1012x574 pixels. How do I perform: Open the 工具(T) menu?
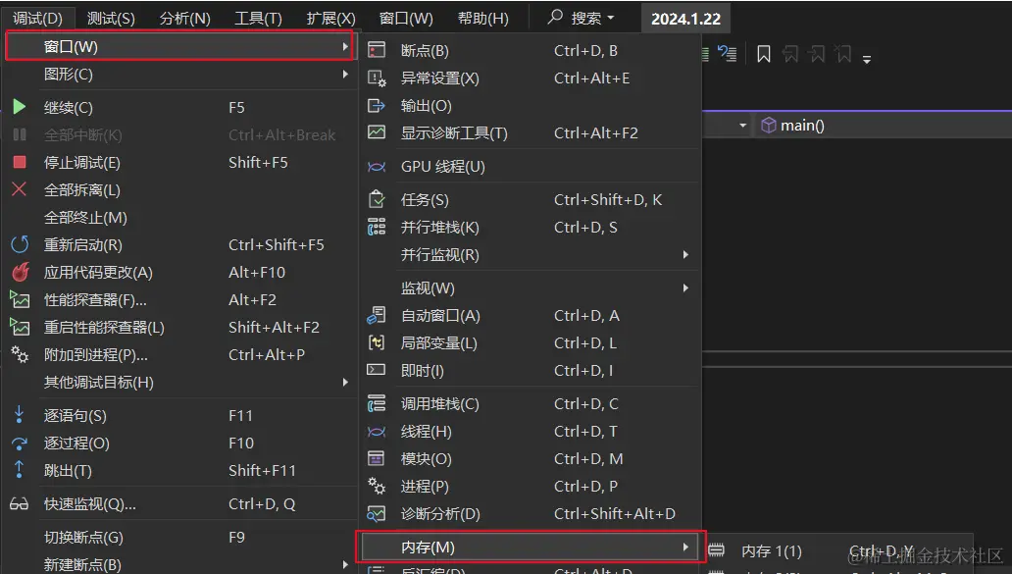point(258,18)
